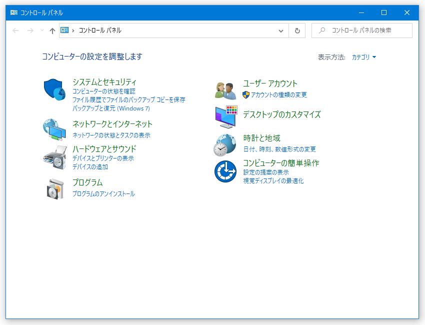Image resolution: width=425 pixels, height=325 pixels.
Task: Open システムとセキュリティ category heading
Action: tap(104, 82)
